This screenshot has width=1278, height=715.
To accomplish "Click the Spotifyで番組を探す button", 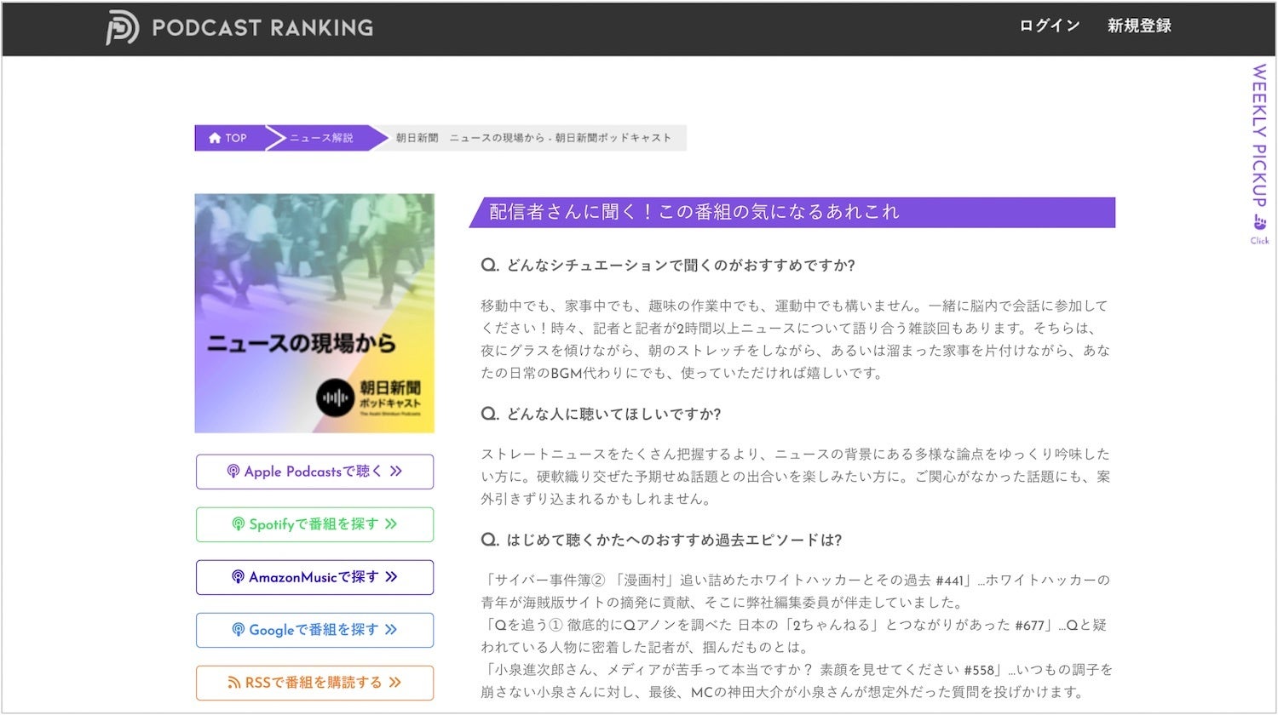I will tap(314, 524).
